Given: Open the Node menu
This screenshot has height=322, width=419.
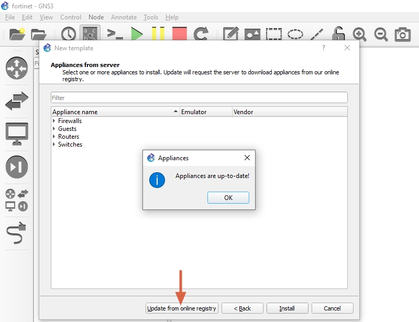Looking at the screenshot, I should pyautogui.click(x=96, y=17).
